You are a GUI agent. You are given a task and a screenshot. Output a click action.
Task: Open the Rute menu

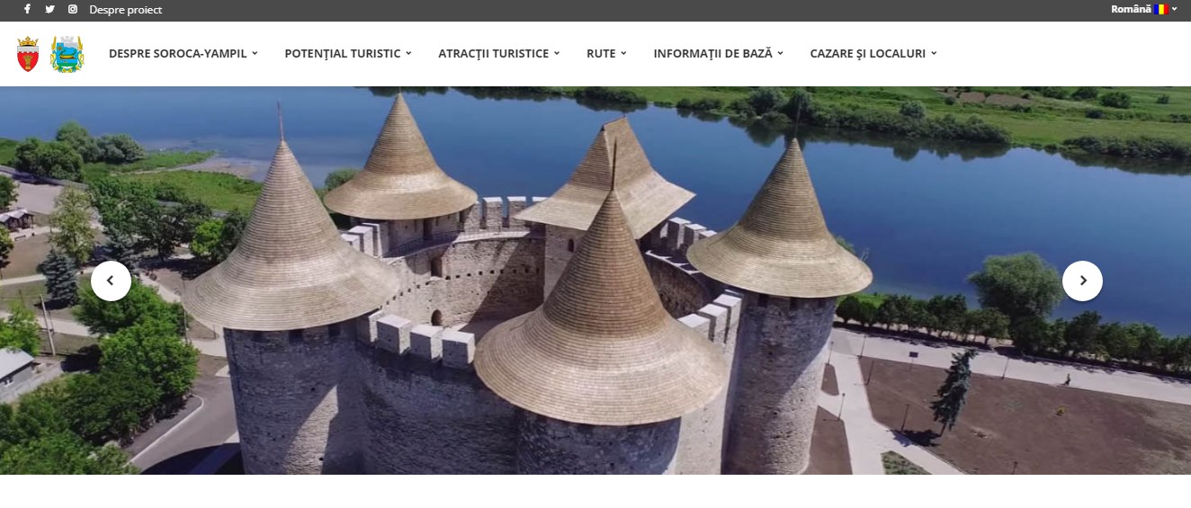(x=606, y=53)
